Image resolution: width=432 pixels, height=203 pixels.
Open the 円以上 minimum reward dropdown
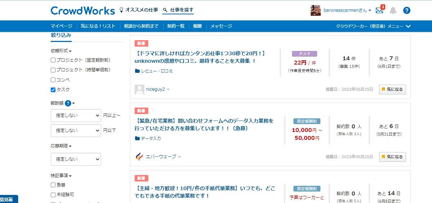point(76,115)
